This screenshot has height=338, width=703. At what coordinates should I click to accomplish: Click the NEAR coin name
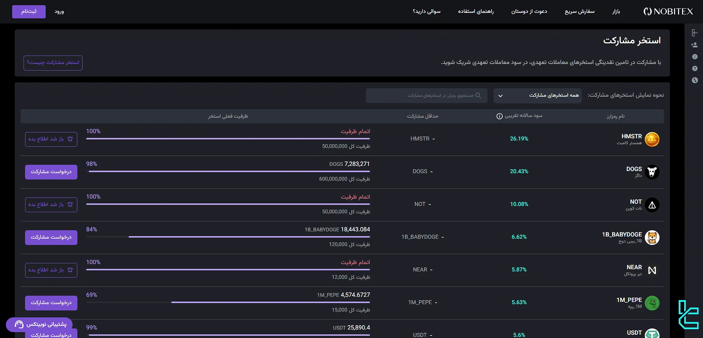[x=634, y=267]
